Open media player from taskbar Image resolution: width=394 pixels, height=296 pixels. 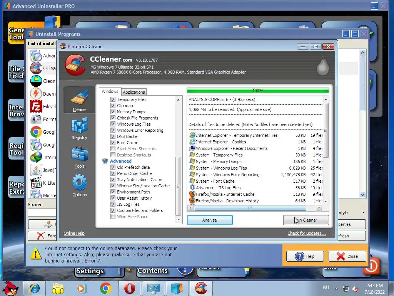[82, 288]
